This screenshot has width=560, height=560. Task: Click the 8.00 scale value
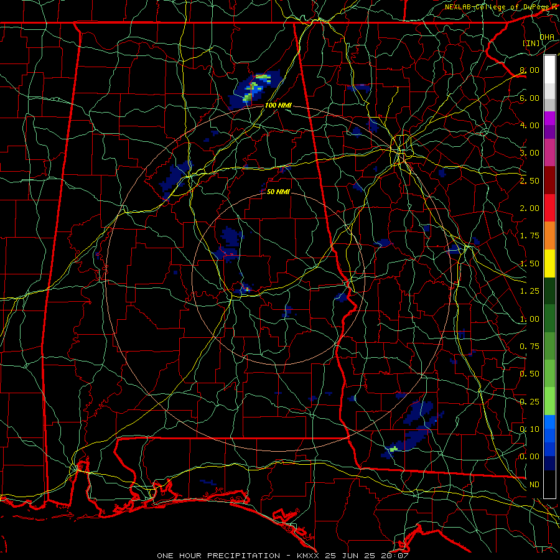pos(530,70)
